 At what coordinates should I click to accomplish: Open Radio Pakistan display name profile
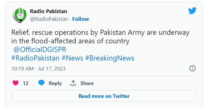click(x=49, y=11)
